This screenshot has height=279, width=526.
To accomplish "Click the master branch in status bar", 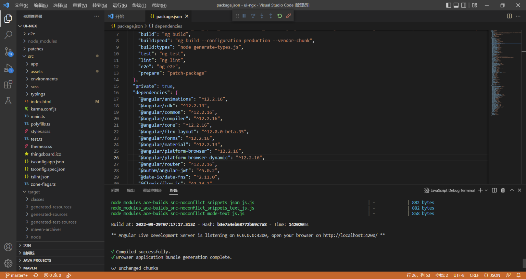I will [x=17, y=275].
